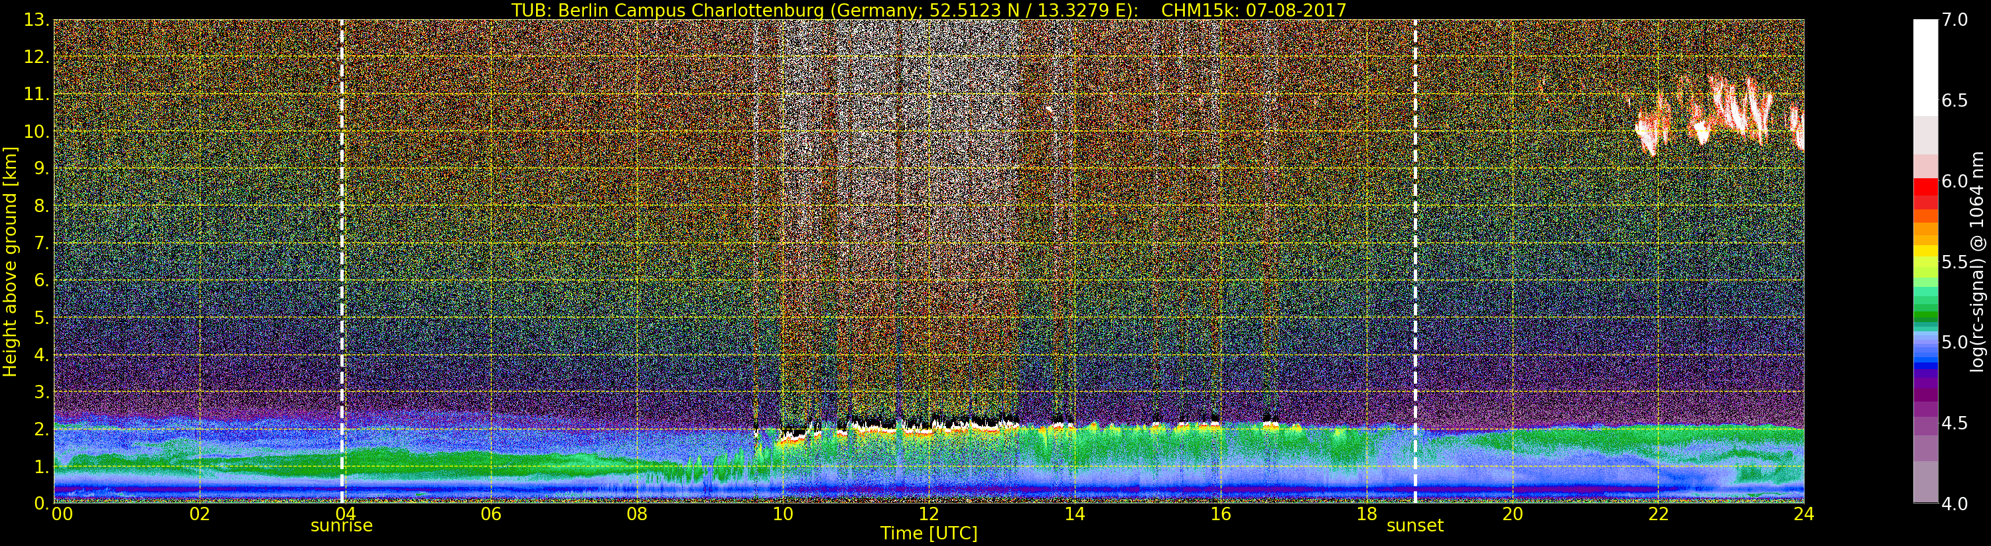
Task: Click the white dashed sunrise marker line
Action: [x=342, y=261]
